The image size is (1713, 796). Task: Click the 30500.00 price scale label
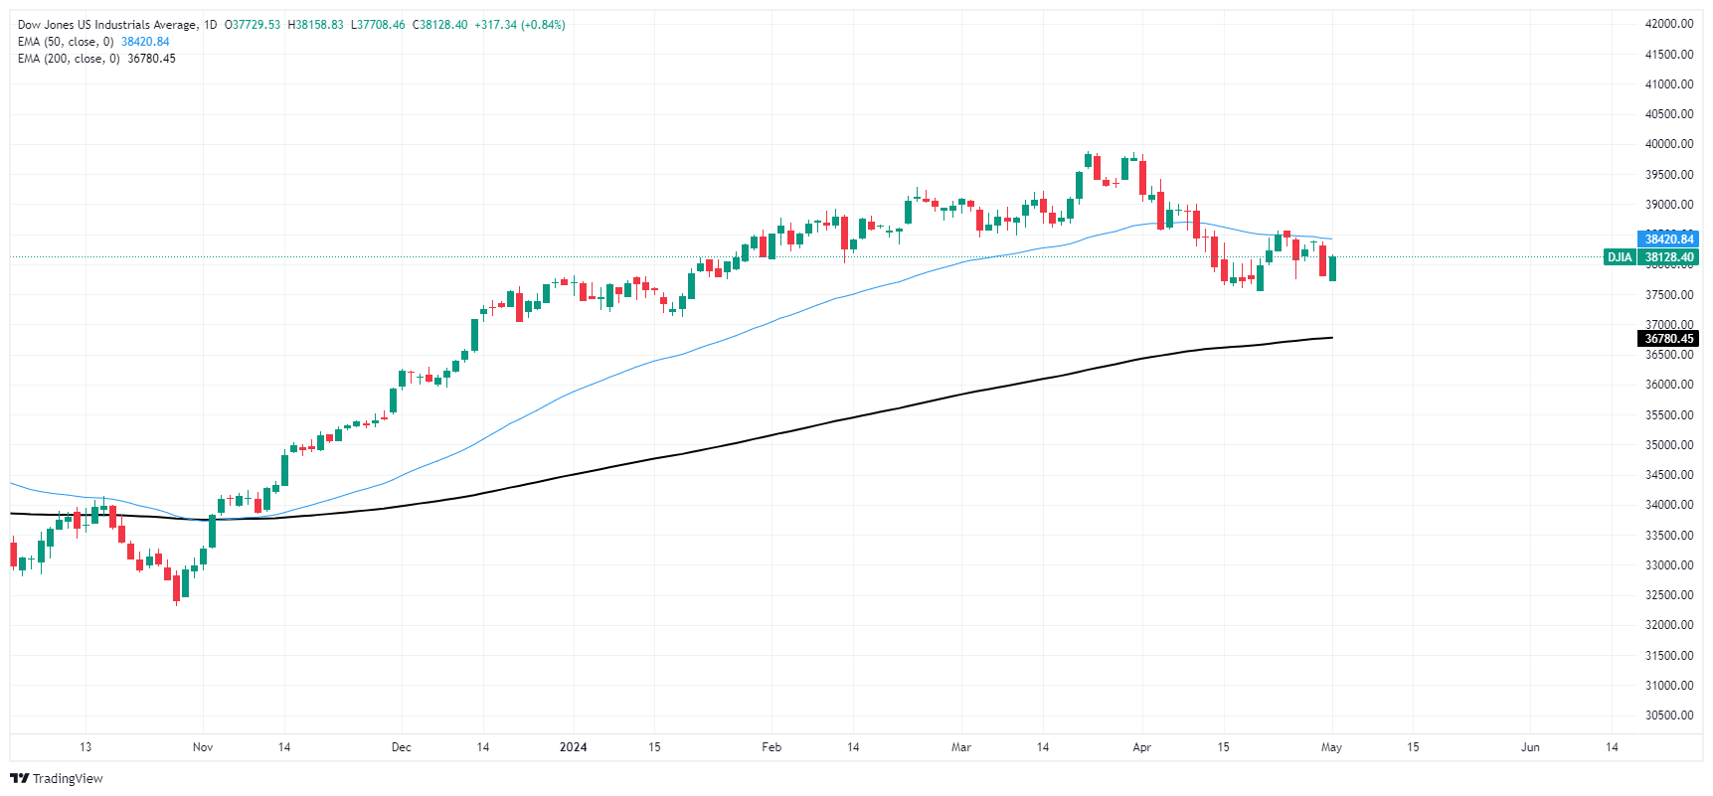click(x=1668, y=716)
